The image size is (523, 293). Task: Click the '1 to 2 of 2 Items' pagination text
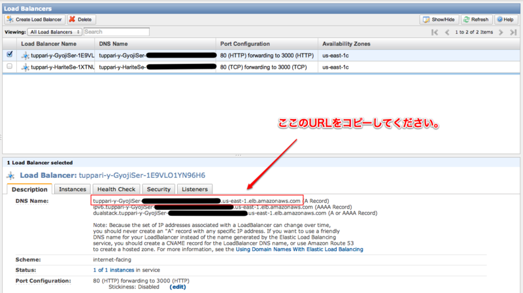[473, 32]
